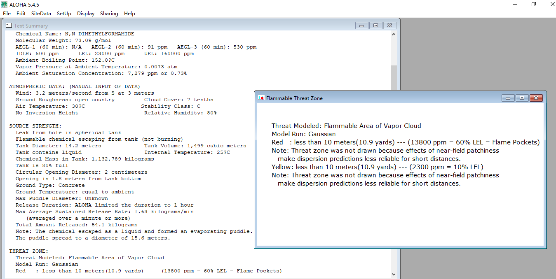This screenshot has width=556, height=279.
Task: Click the 'Molecular Weight: 73.09 g/mol' line
Action: click(x=63, y=40)
